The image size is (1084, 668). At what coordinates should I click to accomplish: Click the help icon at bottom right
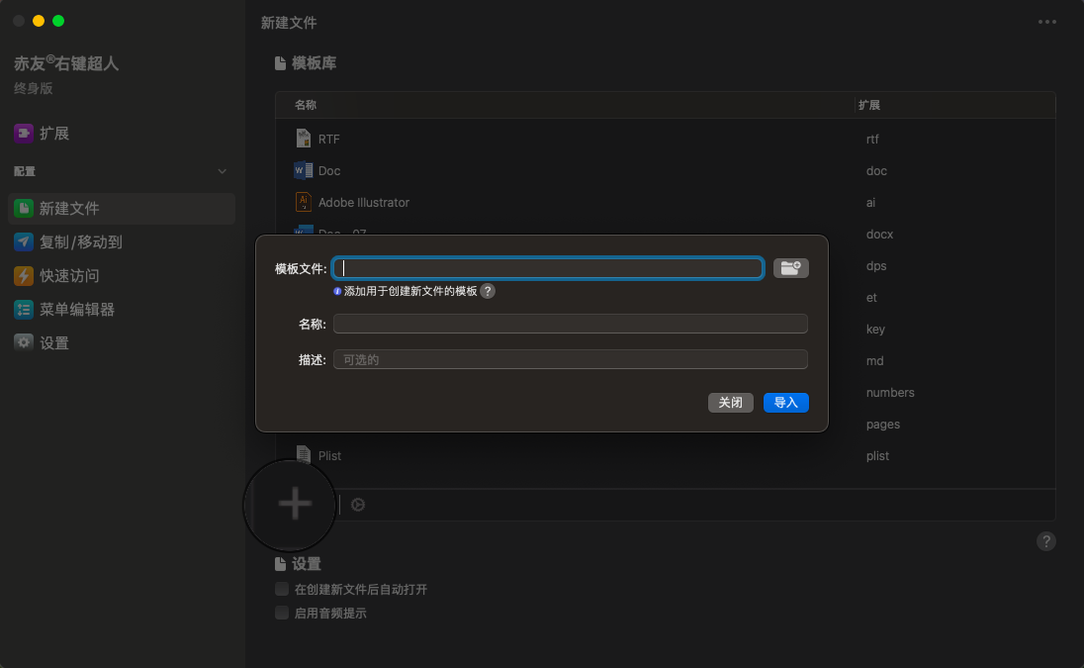[x=1046, y=541]
